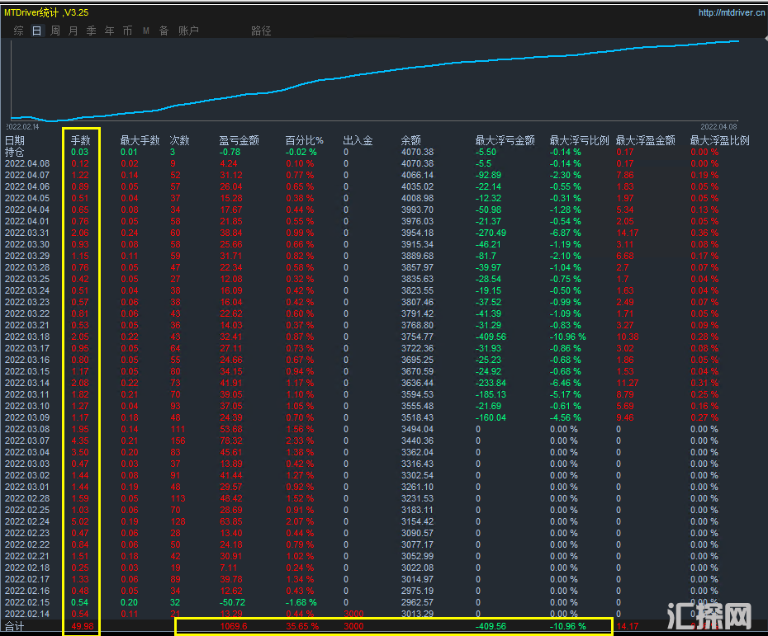Viewport: 768px width, 636px height.
Task: Sort by 盈亏金额 column header
Action: [239, 140]
